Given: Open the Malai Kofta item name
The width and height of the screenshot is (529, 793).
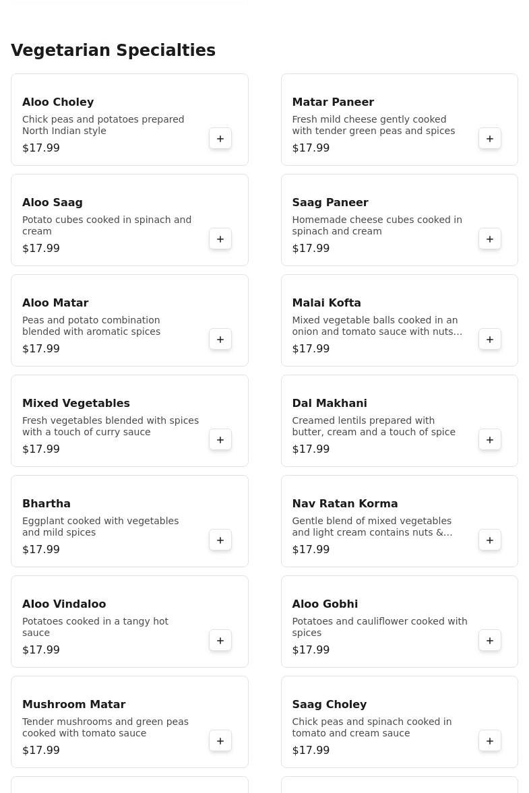Looking at the screenshot, I should (x=326, y=303).
